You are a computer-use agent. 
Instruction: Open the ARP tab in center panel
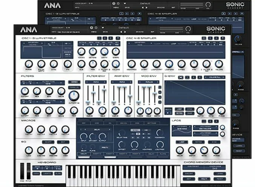(x=84, y=123)
